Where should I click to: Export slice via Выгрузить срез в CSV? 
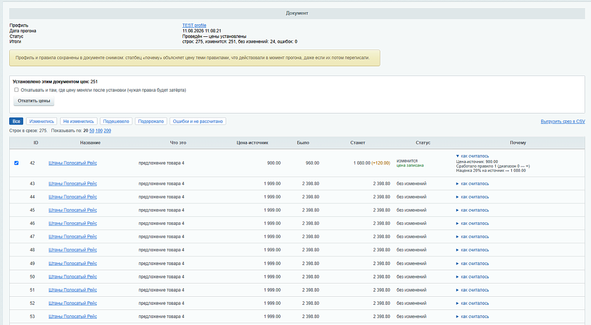[x=563, y=121]
